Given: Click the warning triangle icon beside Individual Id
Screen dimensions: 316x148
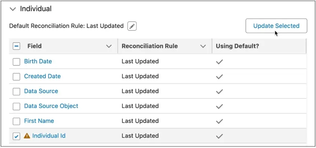Looking at the screenshot, I should tap(27, 136).
